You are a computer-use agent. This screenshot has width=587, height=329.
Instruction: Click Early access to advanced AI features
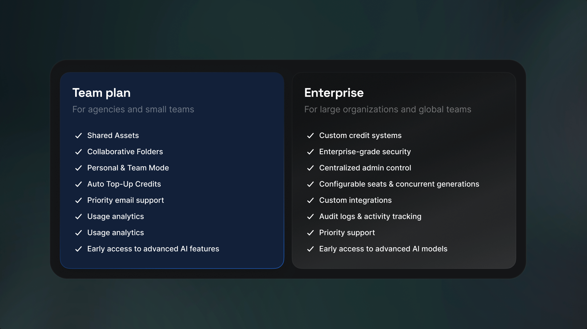pos(153,249)
